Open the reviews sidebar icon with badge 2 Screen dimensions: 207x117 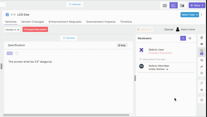202,52
